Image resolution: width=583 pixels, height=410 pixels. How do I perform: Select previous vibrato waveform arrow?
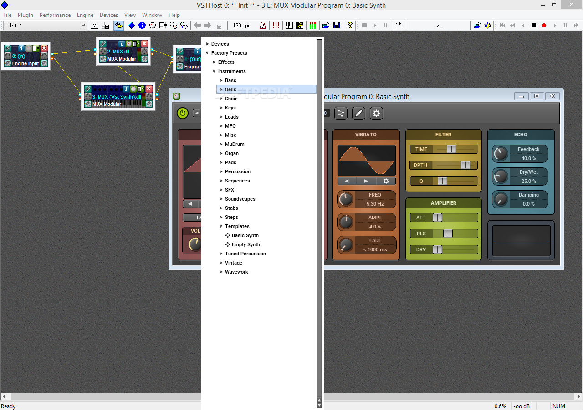point(347,181)
